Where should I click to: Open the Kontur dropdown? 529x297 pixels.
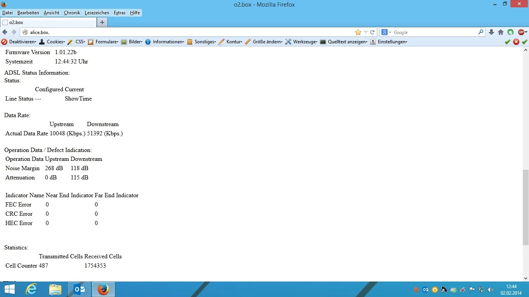pos(230,42)
